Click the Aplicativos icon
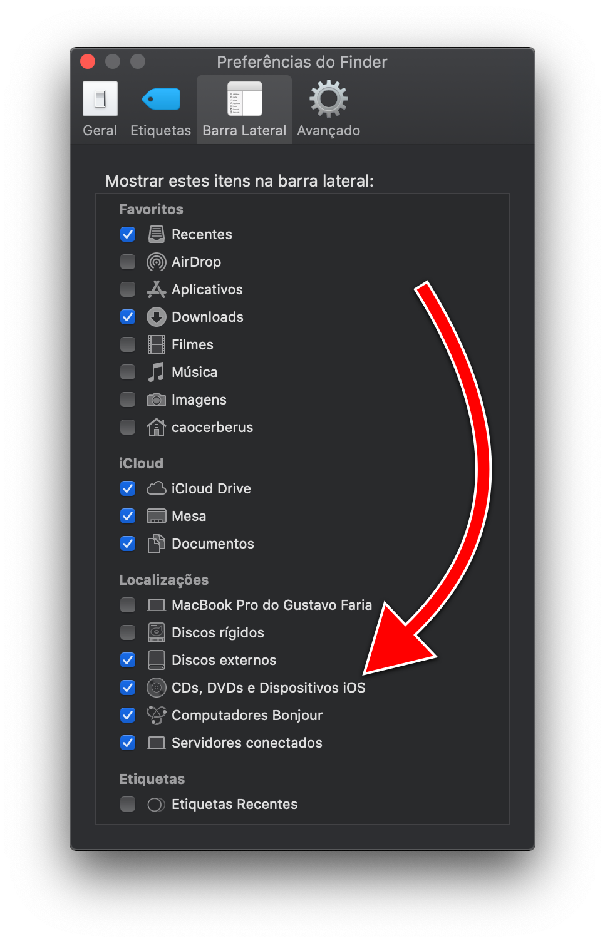This screenshot has width=605, height=943. pyautogui.click(x=156, y=289)
